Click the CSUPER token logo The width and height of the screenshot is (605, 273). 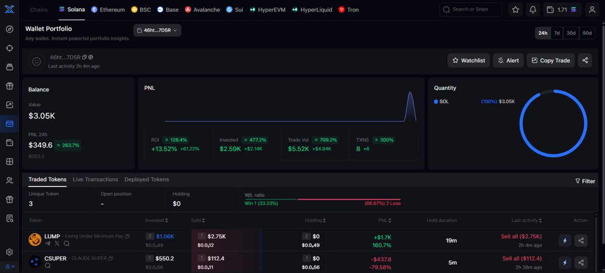(x=35, y=262)
